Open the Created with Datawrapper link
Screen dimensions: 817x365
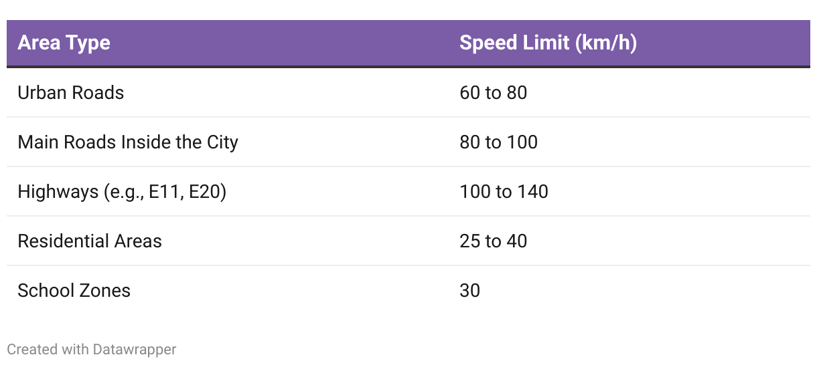(92, 349)
